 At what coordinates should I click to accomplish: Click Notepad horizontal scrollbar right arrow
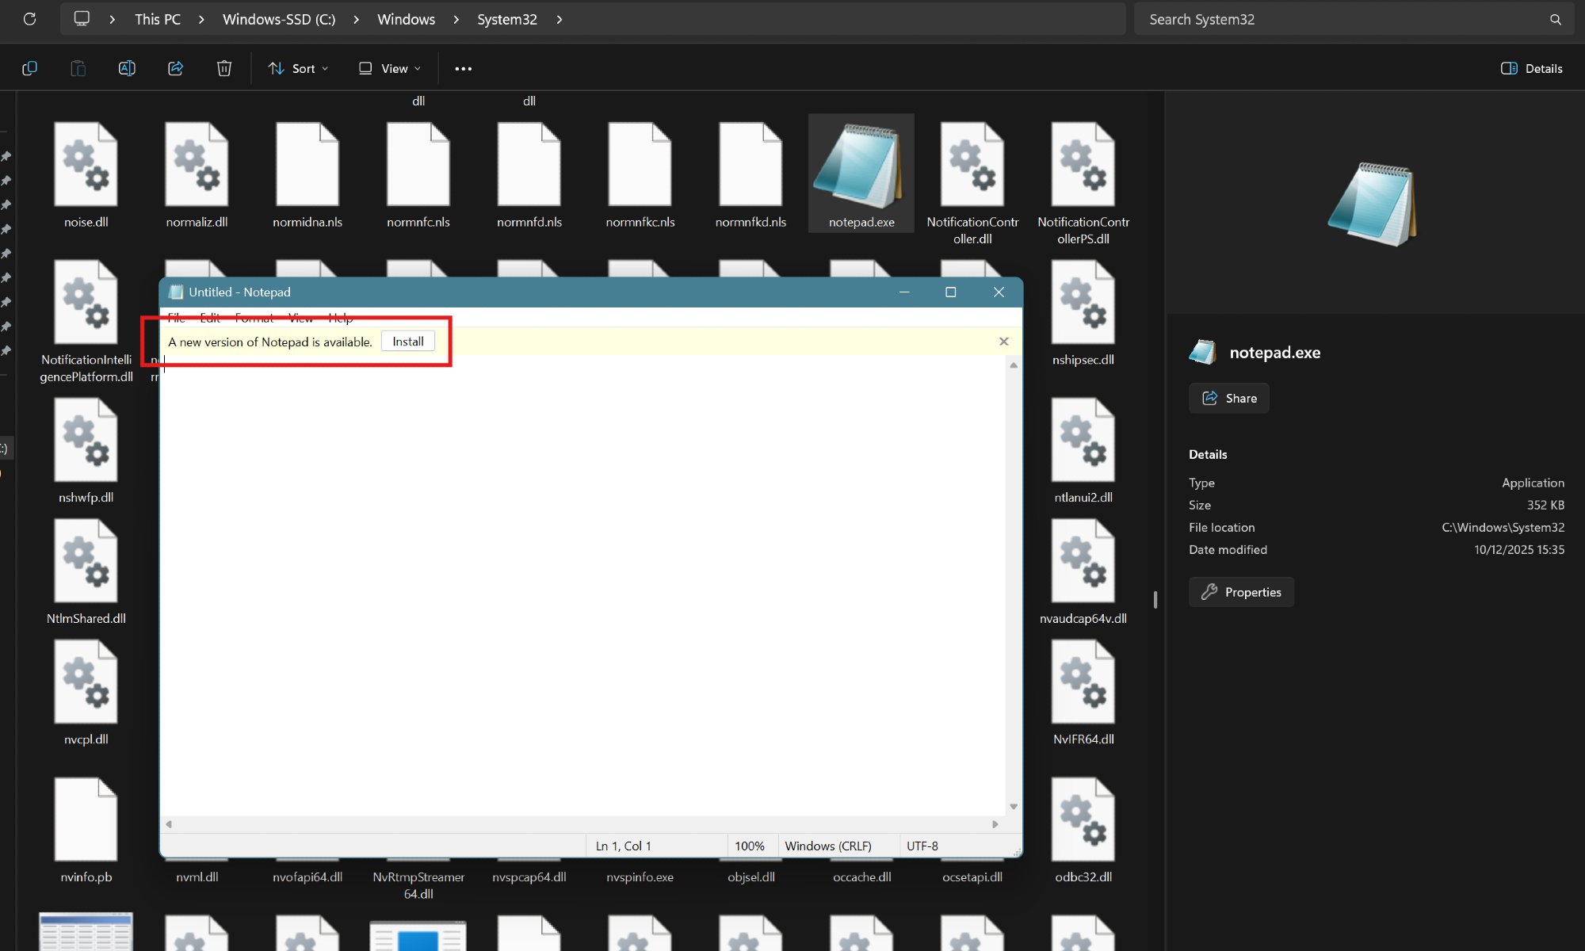995,824
